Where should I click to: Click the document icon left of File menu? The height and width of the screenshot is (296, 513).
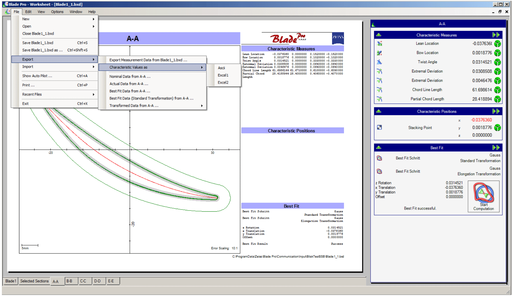(x=8, y=12)
